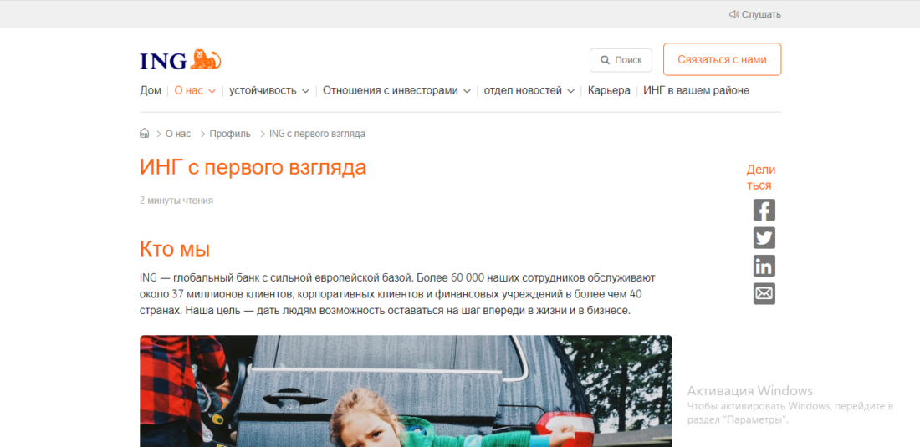Click the speaker icon beside Слушать

(x=733, y=14)
